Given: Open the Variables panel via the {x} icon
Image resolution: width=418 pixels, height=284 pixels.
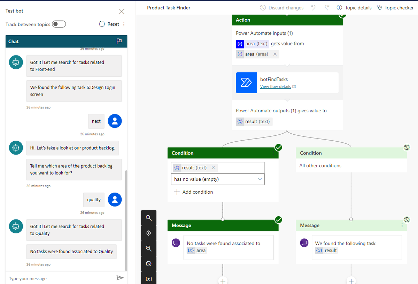Looking at the screenshot, I should coord(149,278).
